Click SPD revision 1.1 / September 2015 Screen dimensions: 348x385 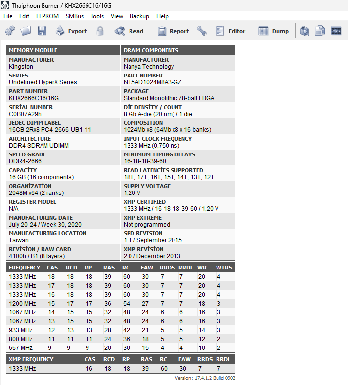pos(153,240)
